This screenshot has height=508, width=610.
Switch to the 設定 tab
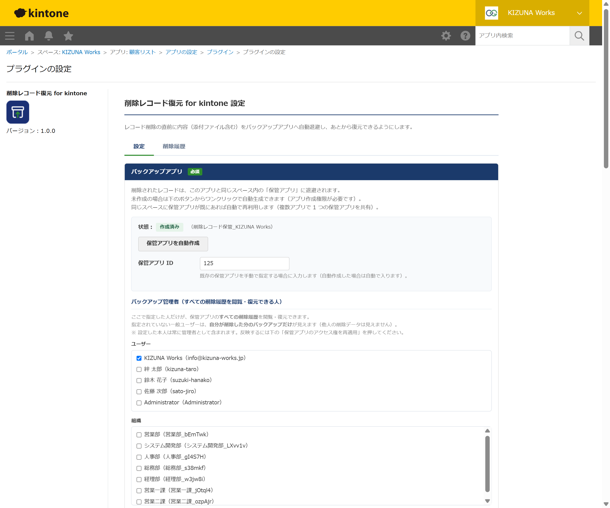coord(139,146)
